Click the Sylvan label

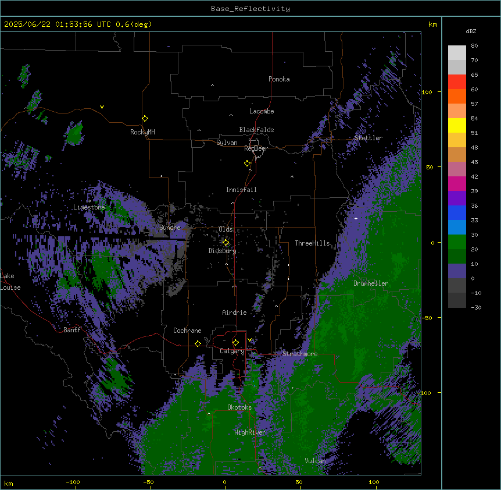click(227, 143)
